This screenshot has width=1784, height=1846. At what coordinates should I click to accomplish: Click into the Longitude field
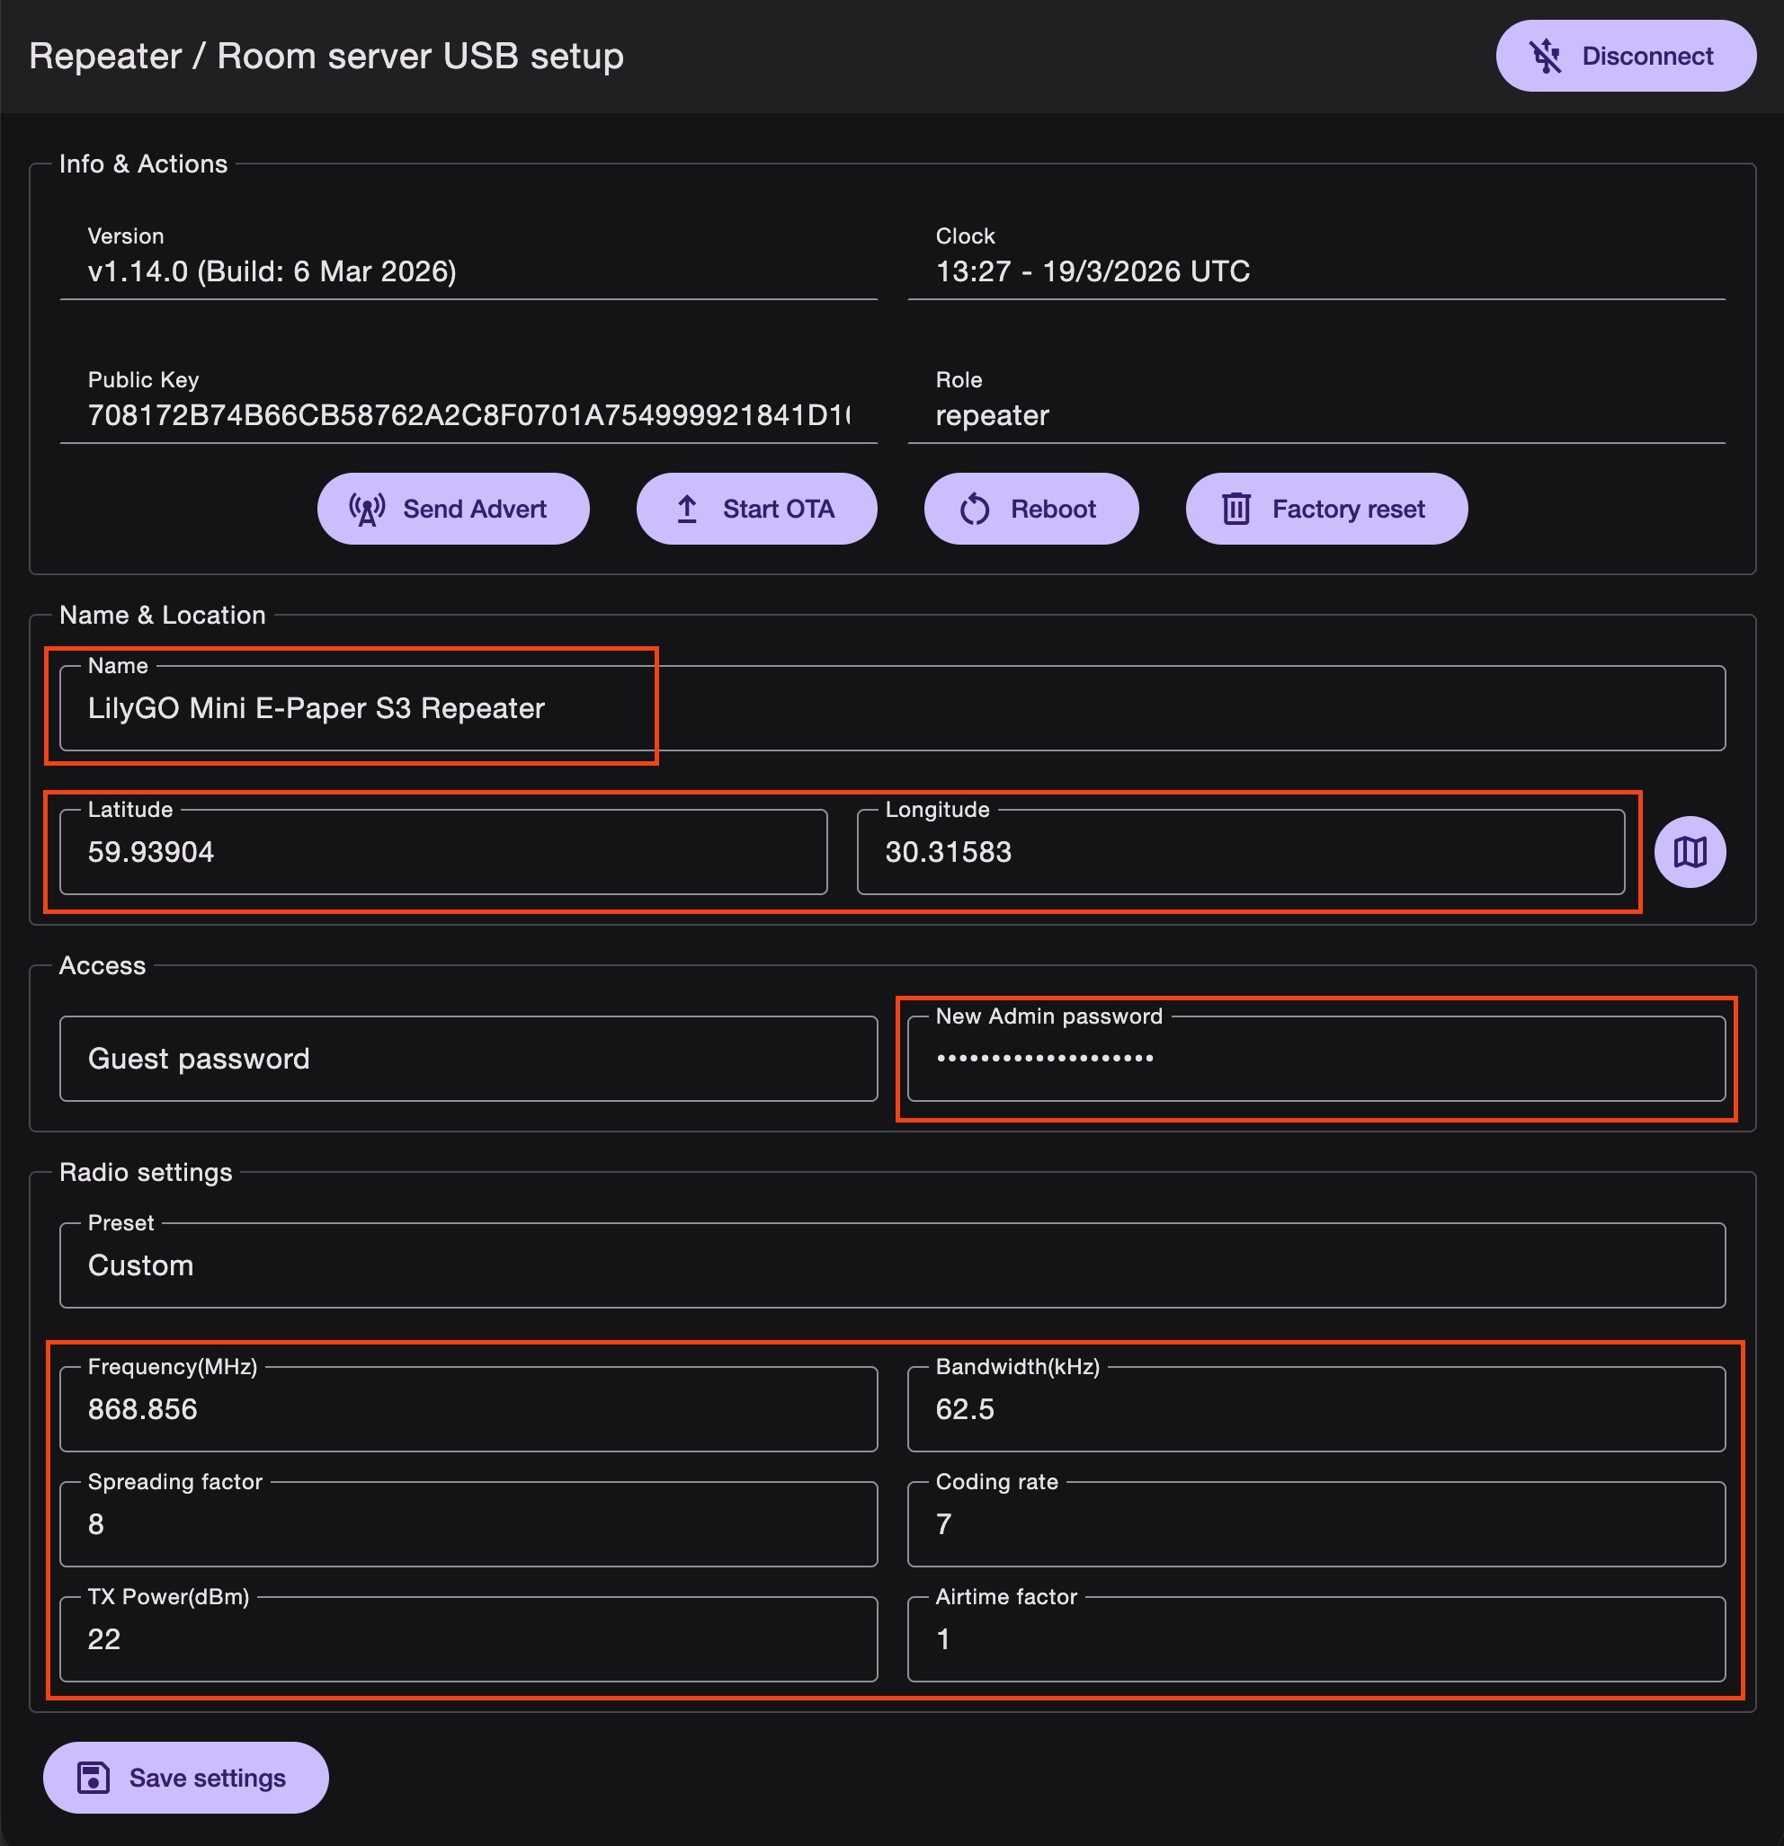coord(1239,852)
